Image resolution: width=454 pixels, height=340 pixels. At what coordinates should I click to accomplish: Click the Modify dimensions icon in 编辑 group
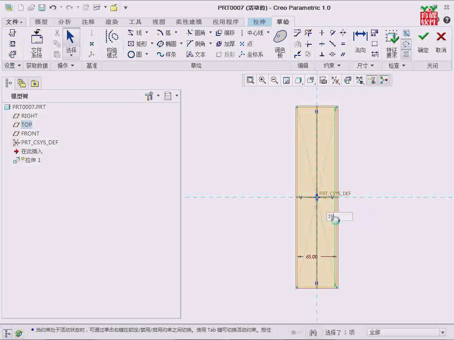(x=297, y=33)
